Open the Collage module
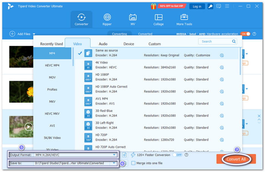 point(158,20)
